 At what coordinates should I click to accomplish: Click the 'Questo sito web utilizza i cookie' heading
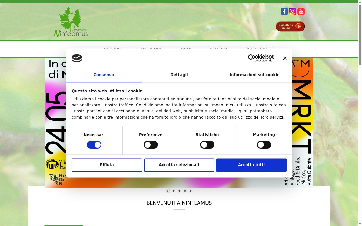107,91
